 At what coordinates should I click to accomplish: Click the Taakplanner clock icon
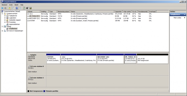tap(7, 16)
